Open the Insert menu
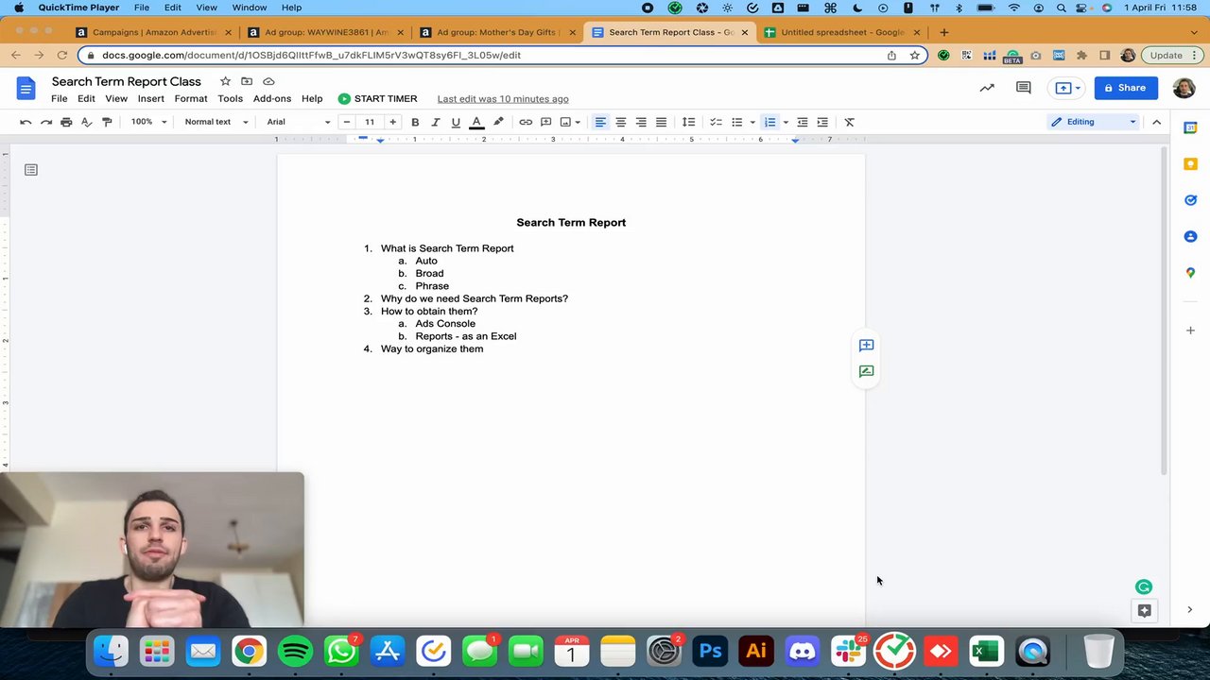 click(x=150, y=99)
